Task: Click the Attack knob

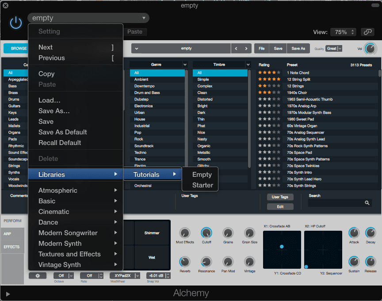Action: pyautogui.click(x=354, y=233)
